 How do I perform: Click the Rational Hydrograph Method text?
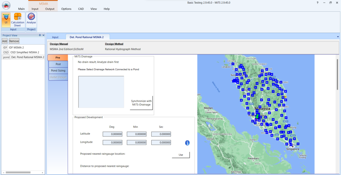[123, 49]
